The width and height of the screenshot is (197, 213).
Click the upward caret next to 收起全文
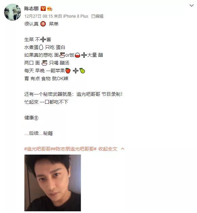pyautogui.click(x=122, y=149)
